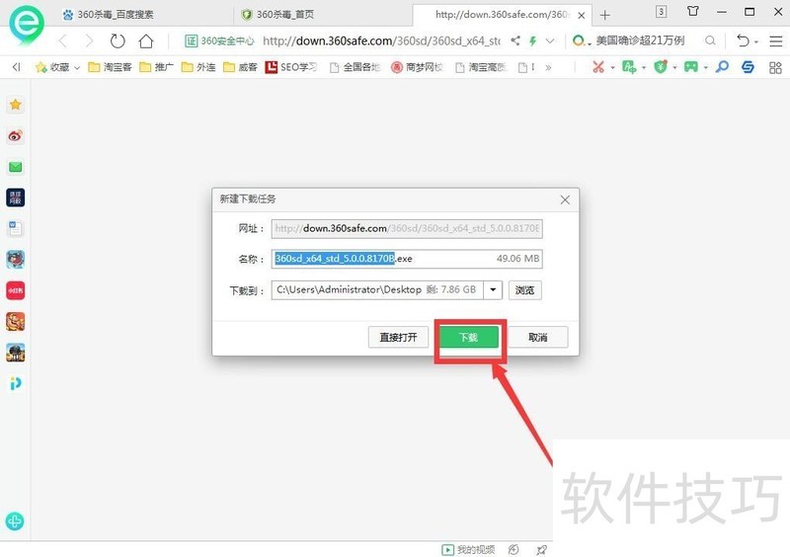Expand the 收藏 dropdown chevron
This screenshot has width=790, height=557.
pos(77,67)
